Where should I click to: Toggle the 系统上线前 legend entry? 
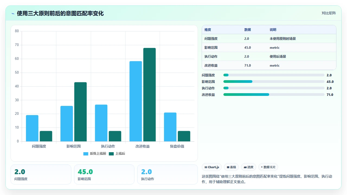(95, 154)
